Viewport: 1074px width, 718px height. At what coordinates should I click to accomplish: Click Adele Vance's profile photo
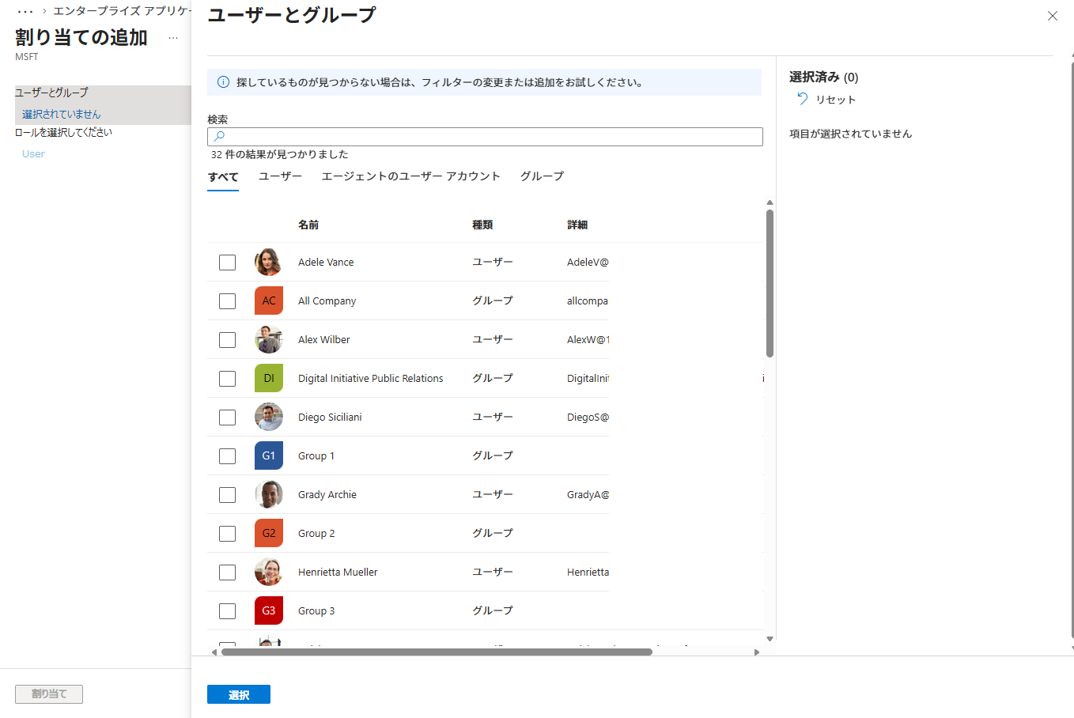pyautogui.click(x=269, y=262)
